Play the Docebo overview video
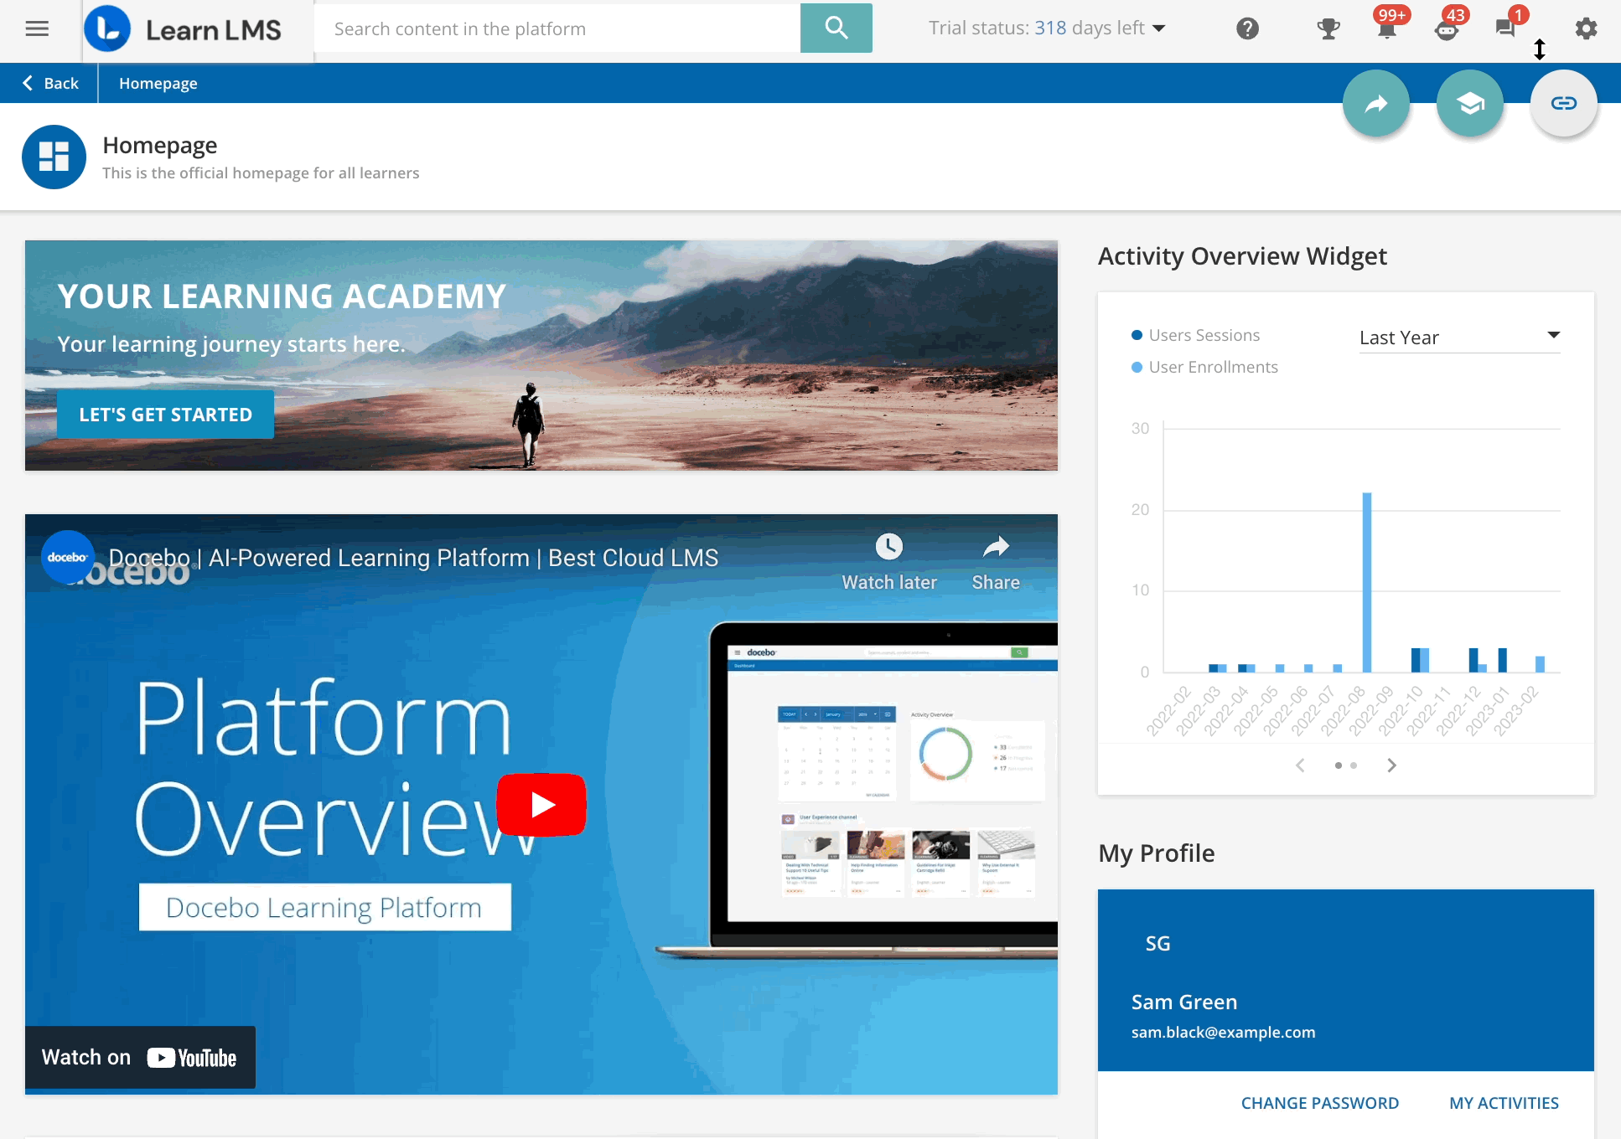This screenshot has height=1139, width=1621. (541, 805)
